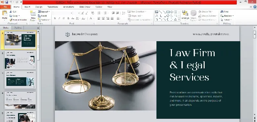The image size is (257, 122).
Task: Switch to the Insert tab
Action: coord(27,7)
